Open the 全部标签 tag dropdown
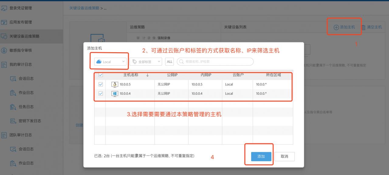The width and height of the screenshot is (389, 175). (x=146, y=62)
